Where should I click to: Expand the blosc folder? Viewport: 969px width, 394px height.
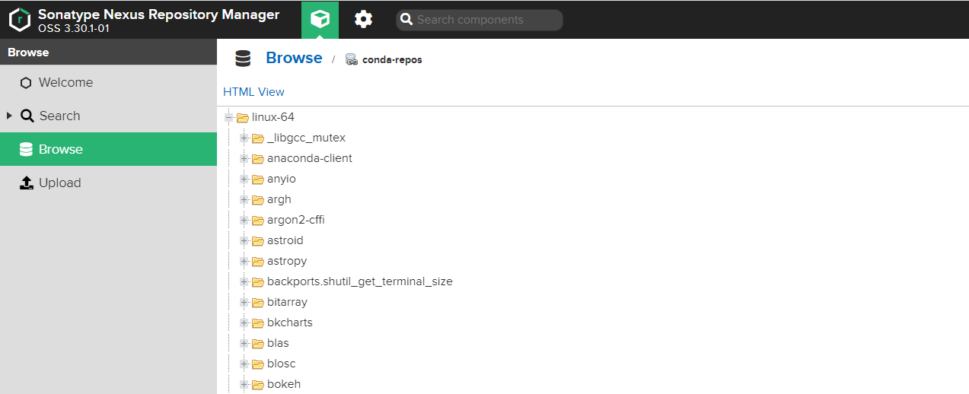(244, 364)
